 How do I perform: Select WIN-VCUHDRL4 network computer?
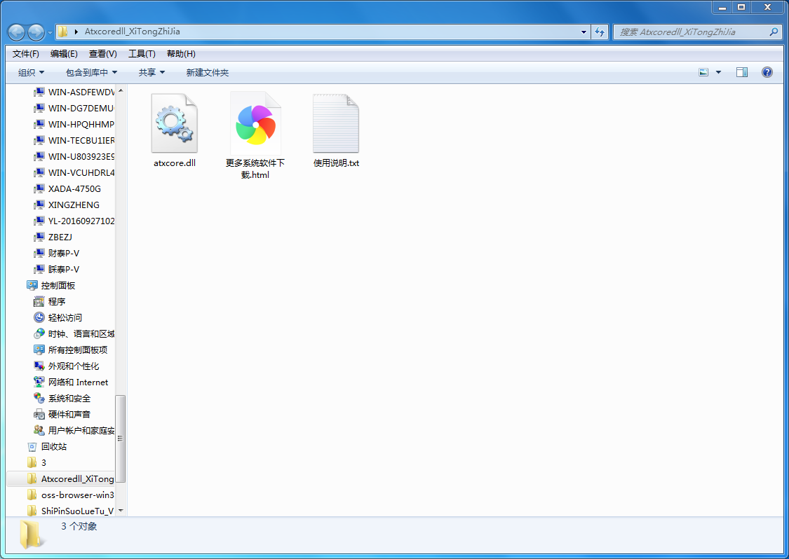[x=74, y=172]
